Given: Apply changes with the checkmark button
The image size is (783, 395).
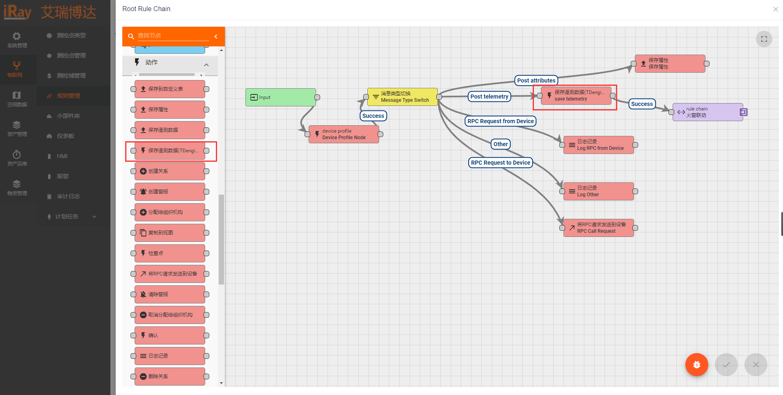Looking at the screenshot, I should 726,364.
